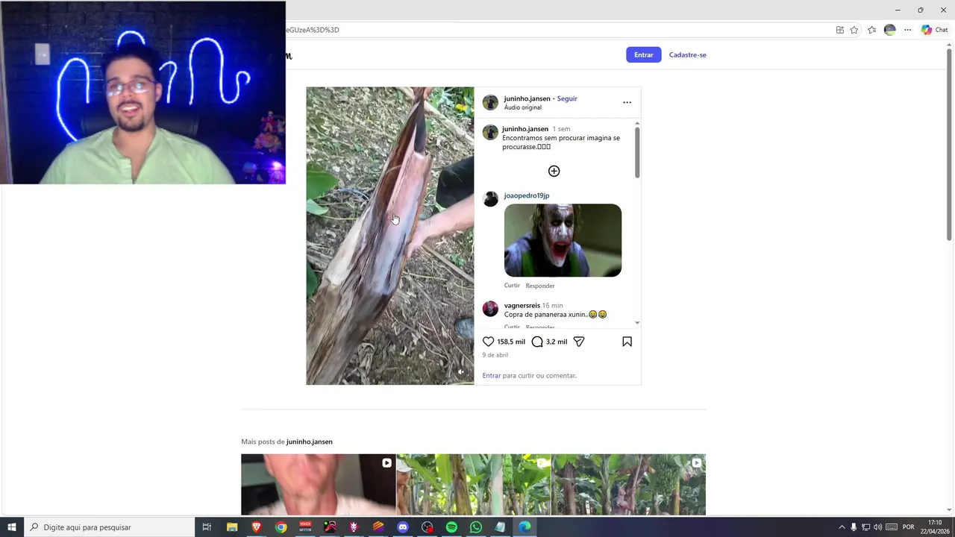Share the post with paper-plane icon
Image resolution: width=955 pixels, height=537 pixels.
579,342
